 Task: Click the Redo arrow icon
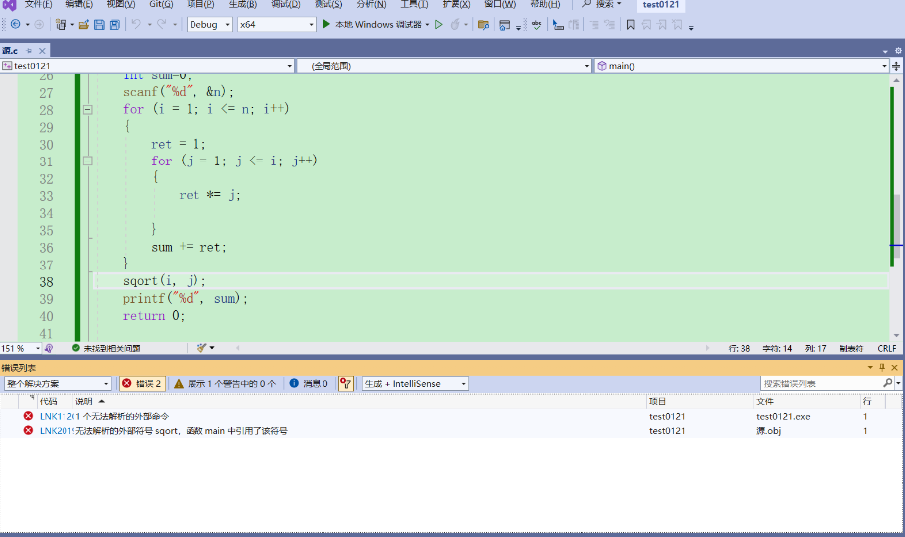(x=161, y=24)
